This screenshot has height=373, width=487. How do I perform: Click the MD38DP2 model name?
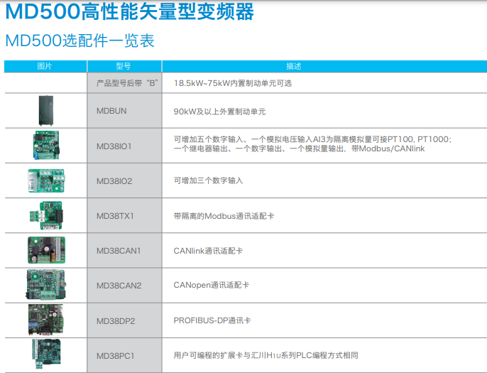point(116,321)
